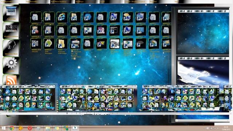Open the Android SDK Manager shortcut

click(49, 44)
